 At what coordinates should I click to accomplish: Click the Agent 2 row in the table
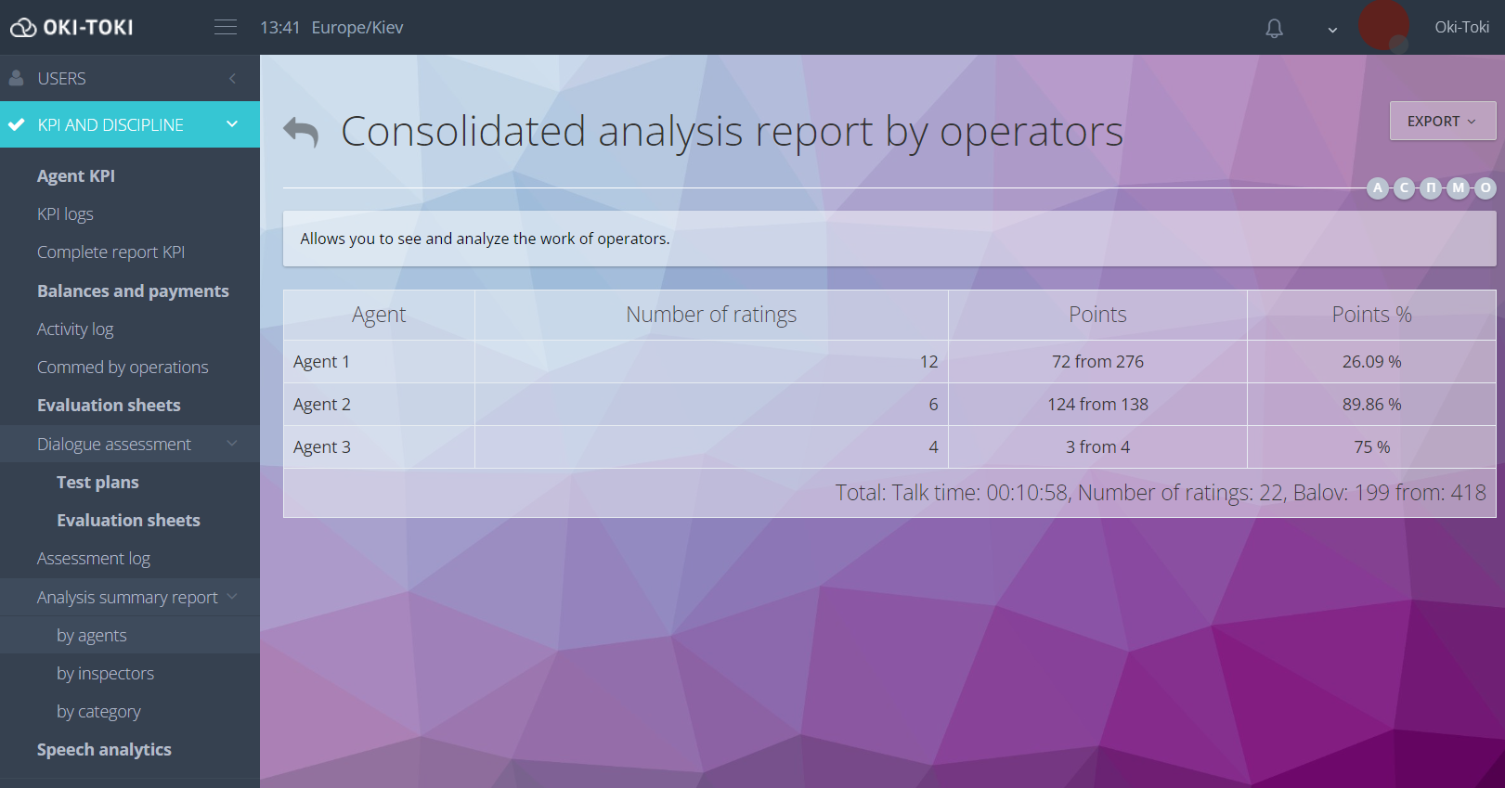pos(321,405)
